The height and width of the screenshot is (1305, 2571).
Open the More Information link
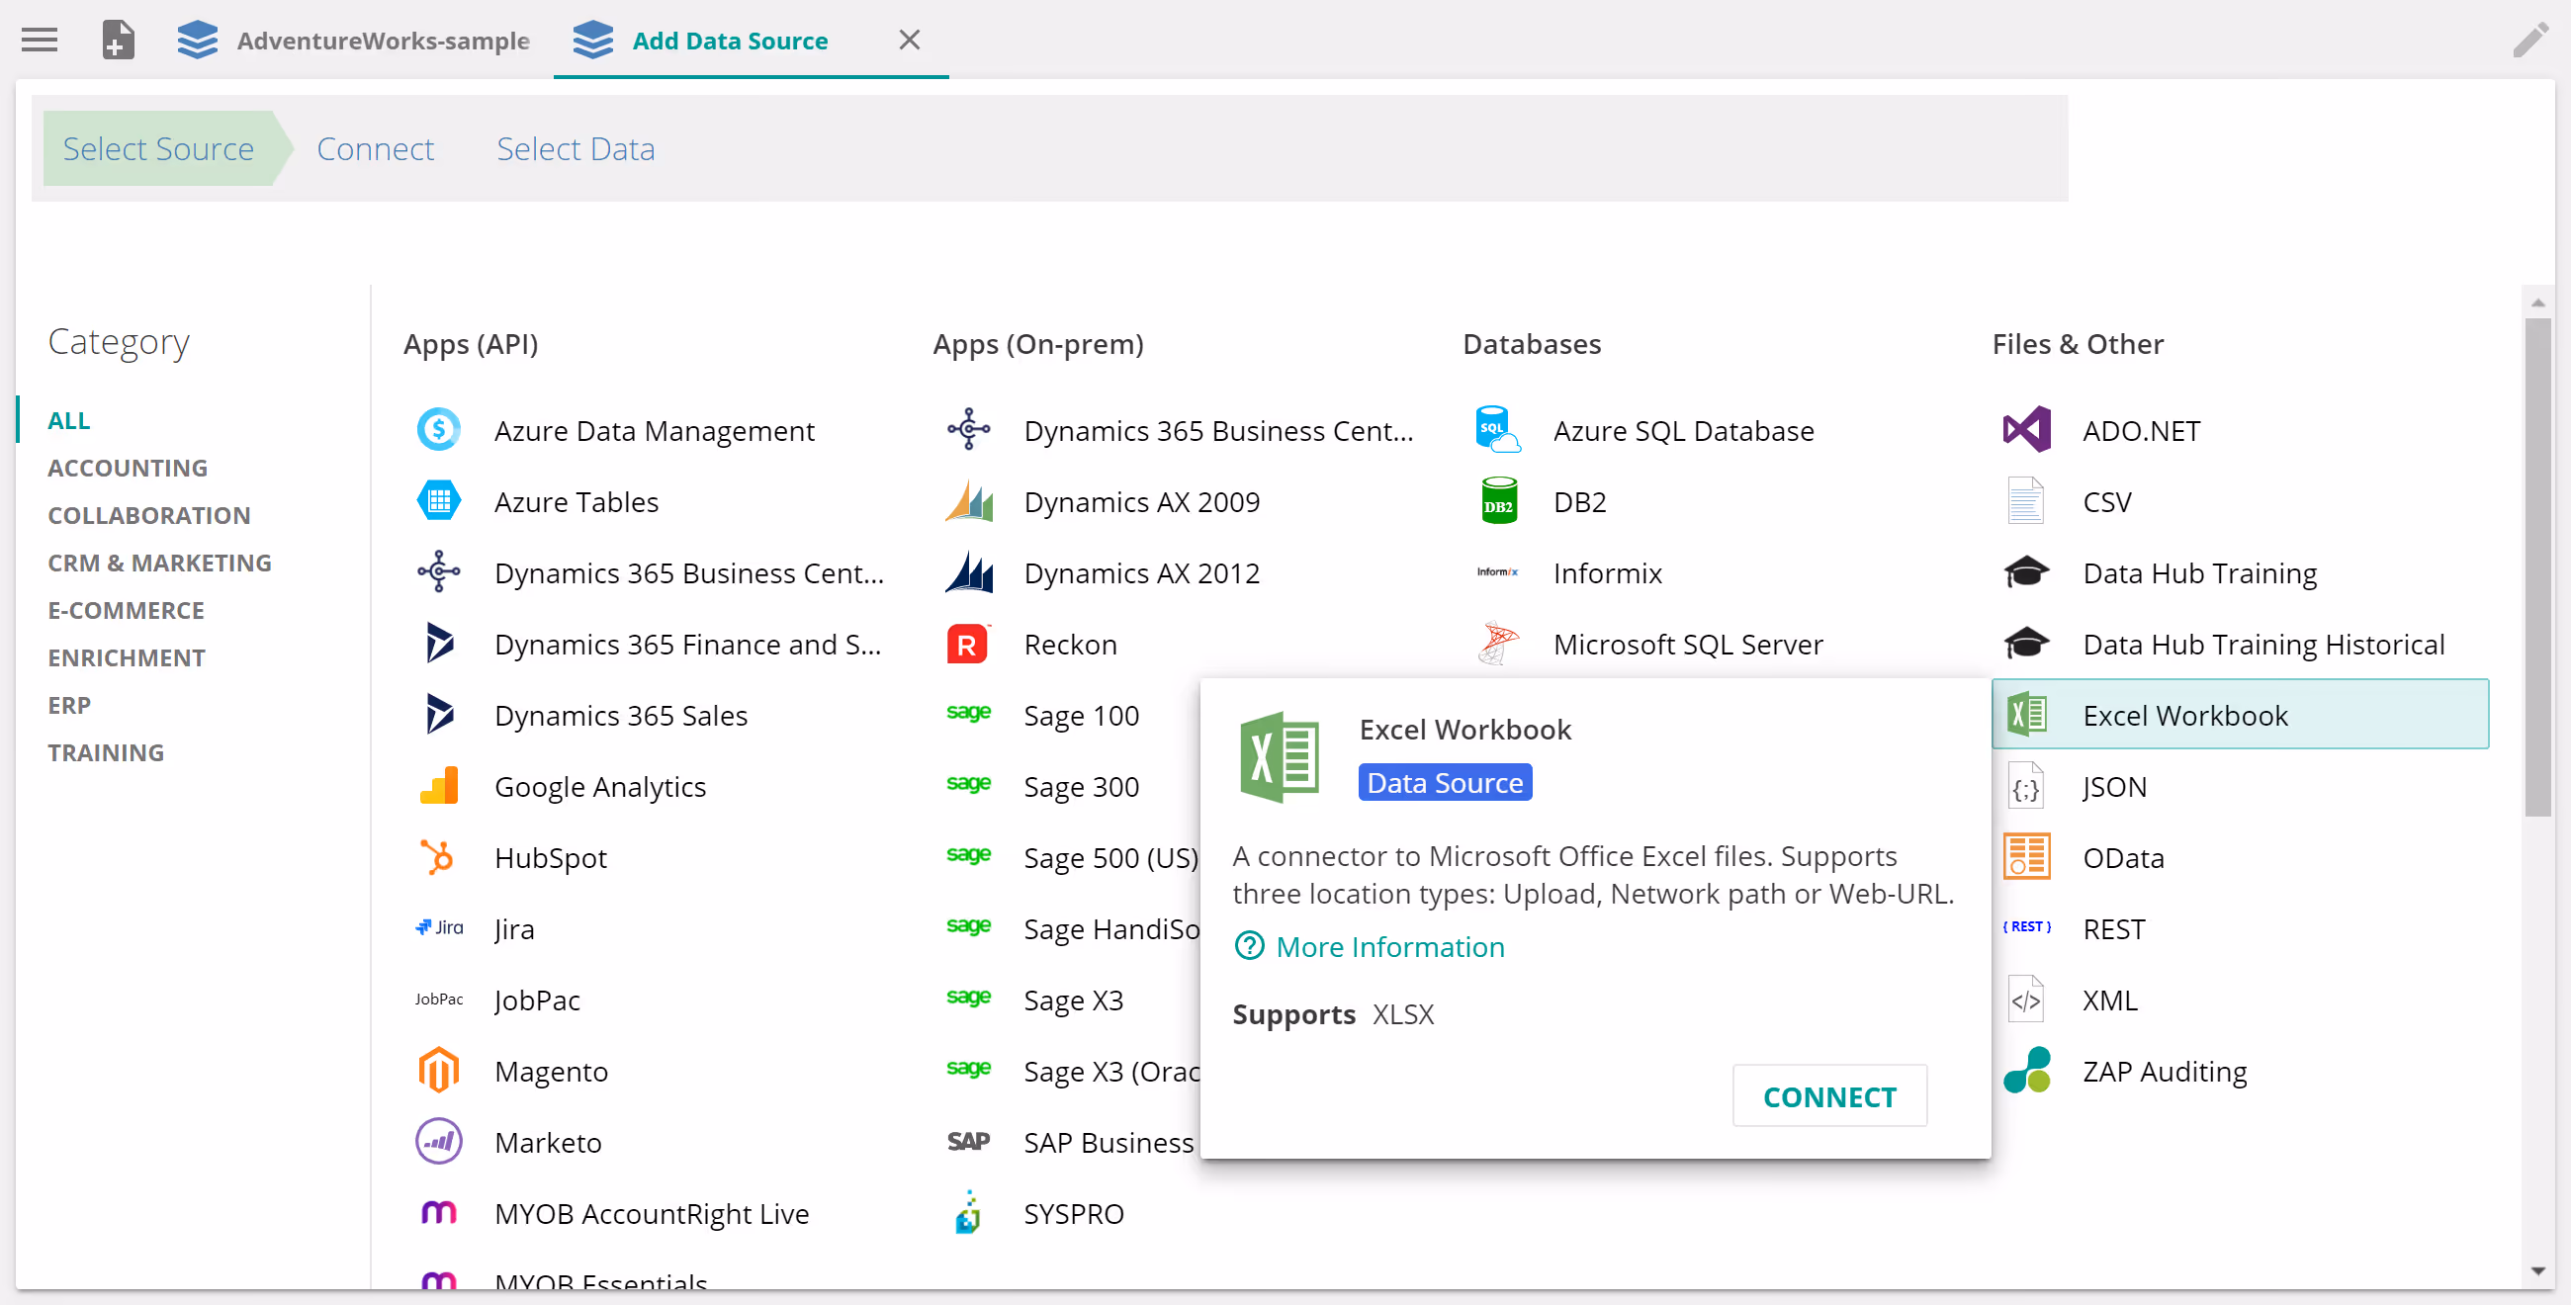tap(1388, 946)
